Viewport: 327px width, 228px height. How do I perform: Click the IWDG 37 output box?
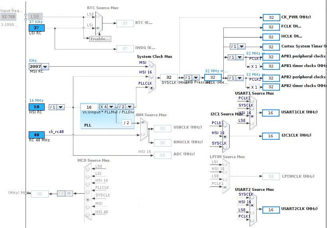[125, 48]
